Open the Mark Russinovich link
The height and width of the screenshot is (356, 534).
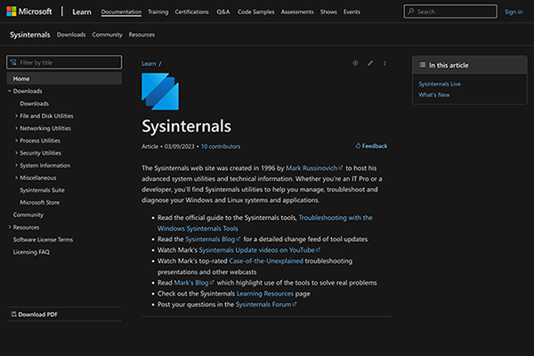(314, 168)
